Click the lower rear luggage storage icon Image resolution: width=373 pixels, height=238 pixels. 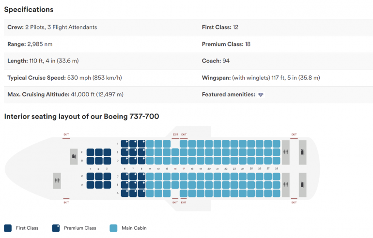[302, 184]
